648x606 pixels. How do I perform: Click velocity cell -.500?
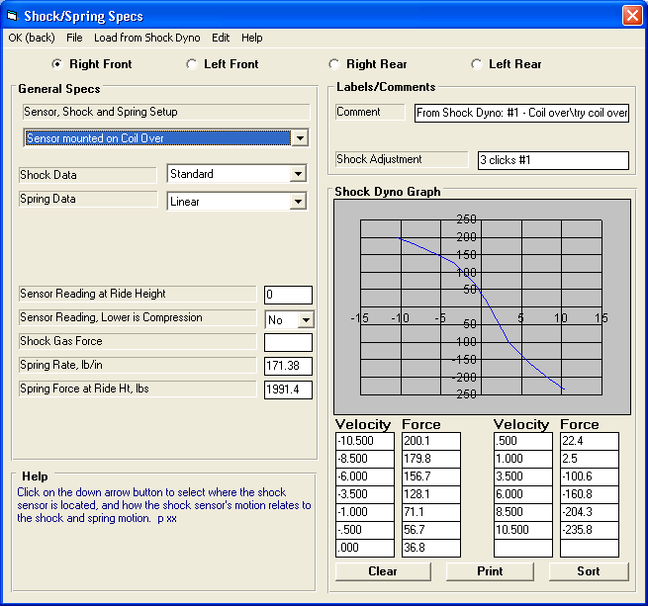click(365, 530)
